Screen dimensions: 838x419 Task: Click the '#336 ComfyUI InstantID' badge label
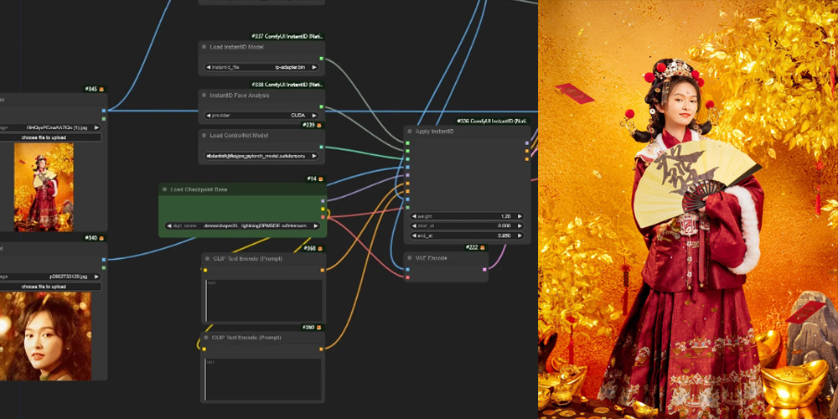493,122
